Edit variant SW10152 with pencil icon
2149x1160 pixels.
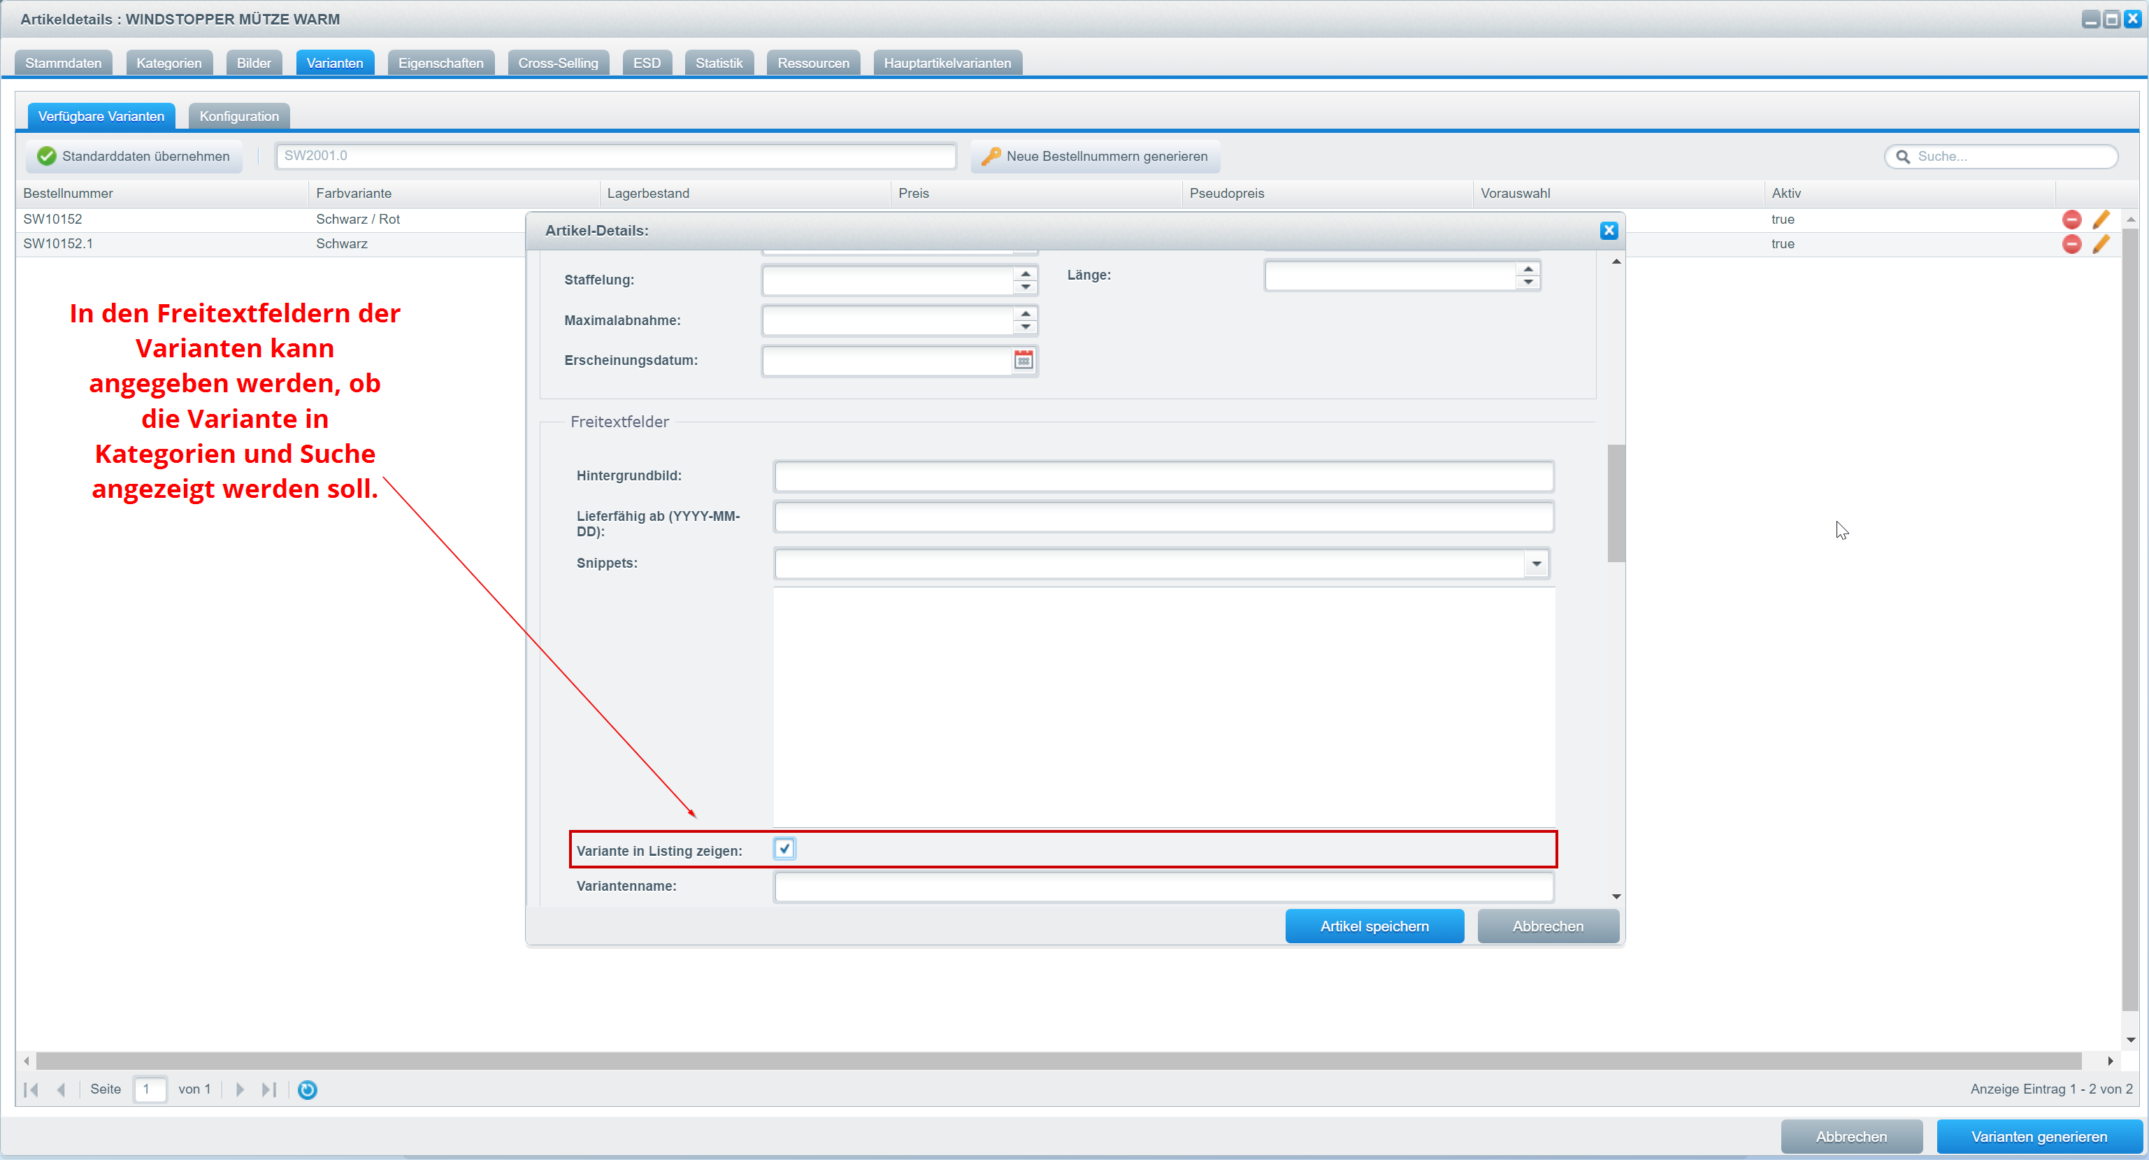click(x=2101, y=220)
